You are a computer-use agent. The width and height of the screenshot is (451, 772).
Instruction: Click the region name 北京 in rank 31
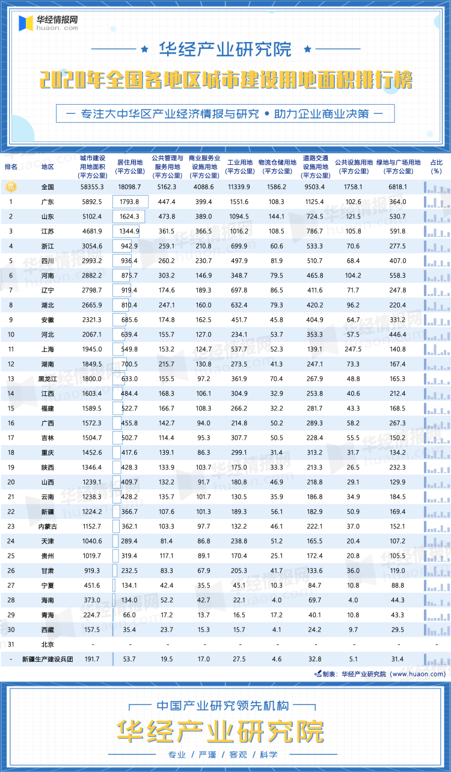click(48, 644)
